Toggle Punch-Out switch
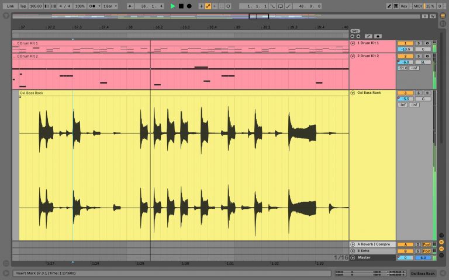Image resolution: width=449 pixels, height=280 pixels. (288, 6)
